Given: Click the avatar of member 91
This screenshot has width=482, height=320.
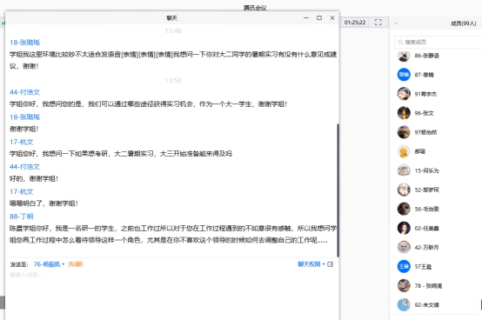Looking at the screenshot, I should [404, 94].
